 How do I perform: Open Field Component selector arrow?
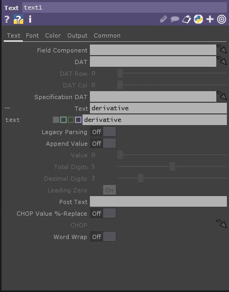tap(222, 49)
